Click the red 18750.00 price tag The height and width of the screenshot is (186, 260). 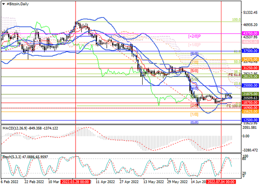tap(249, 103)
